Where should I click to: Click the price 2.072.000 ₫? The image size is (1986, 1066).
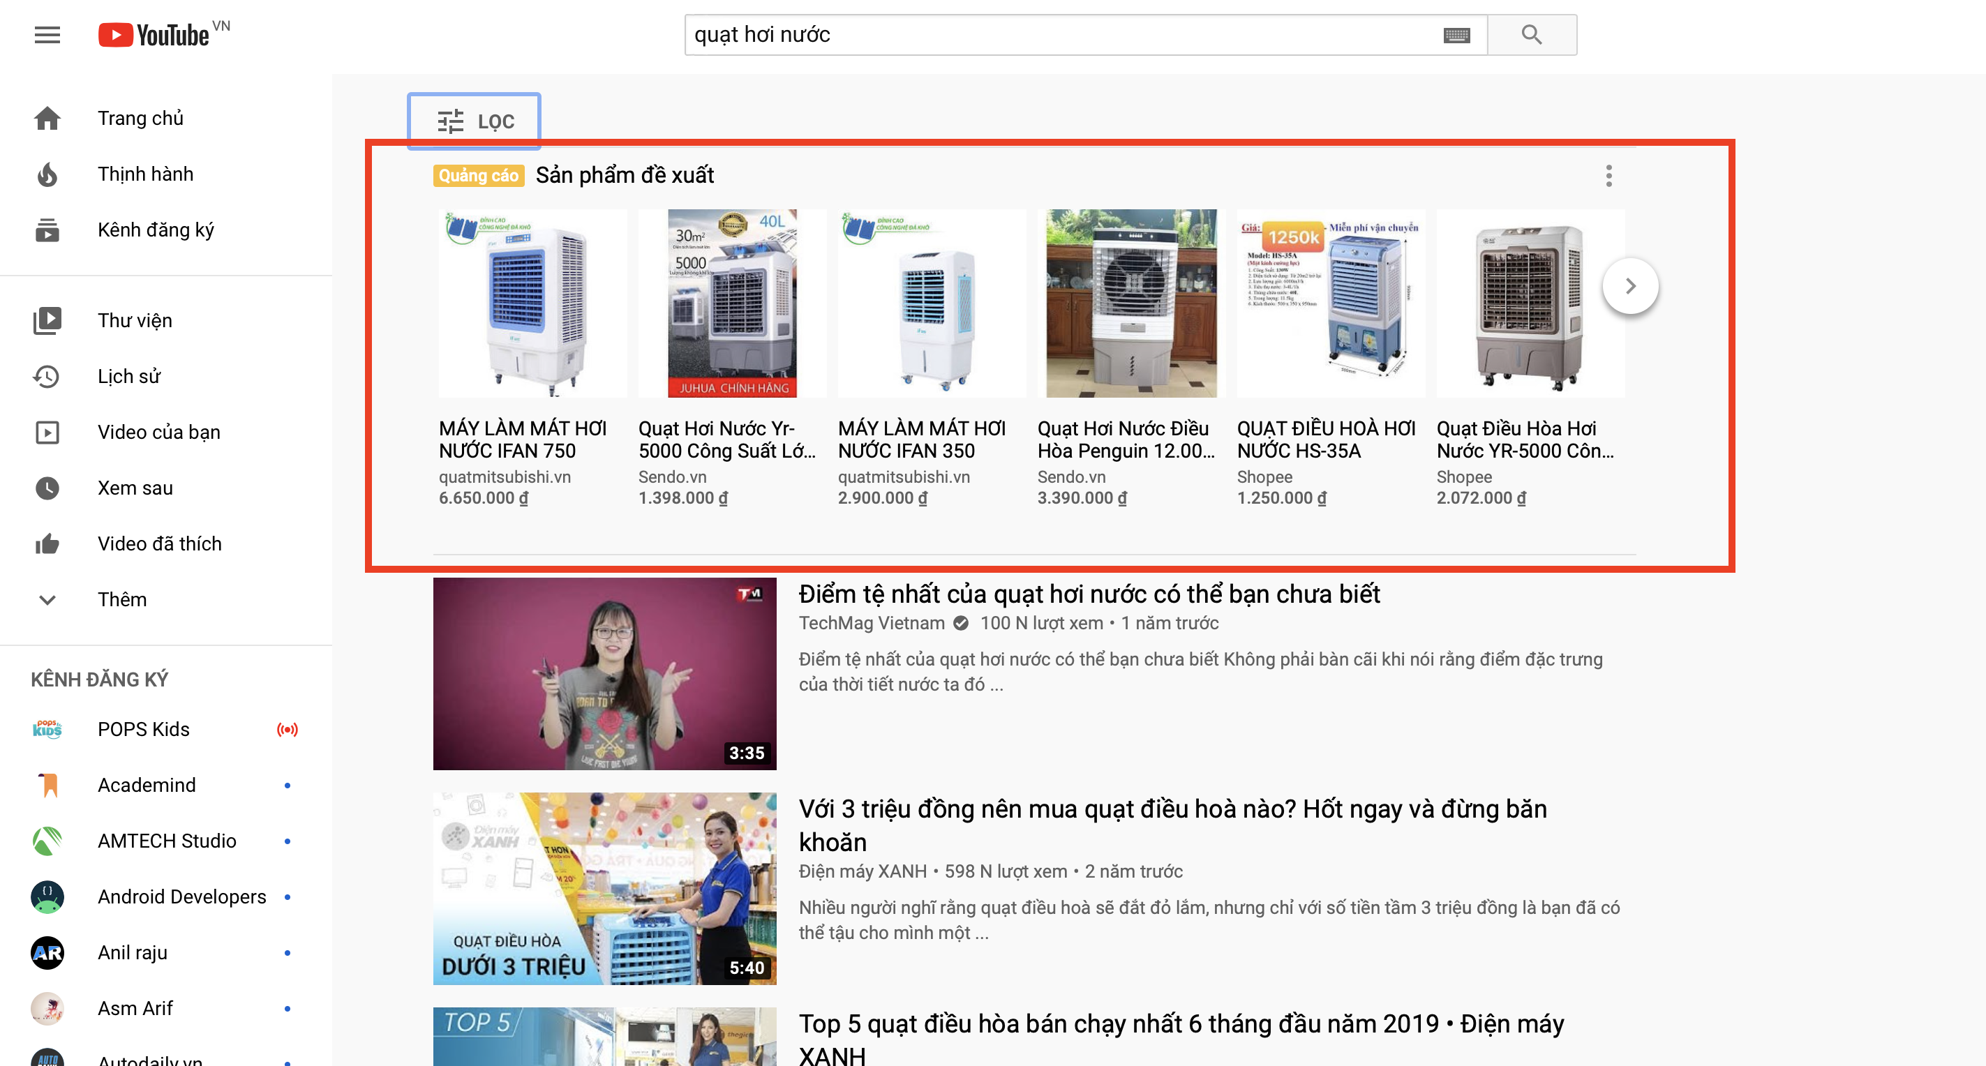coord(1481,498)
